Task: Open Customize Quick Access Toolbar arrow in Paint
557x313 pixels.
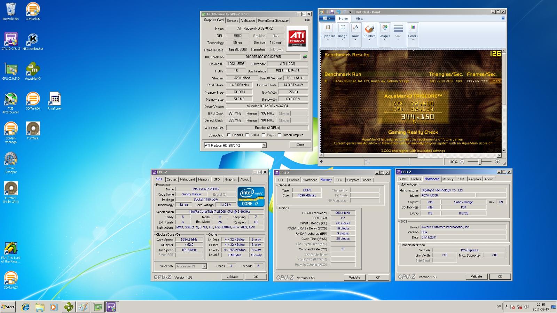Action: (x=351, y=12)
